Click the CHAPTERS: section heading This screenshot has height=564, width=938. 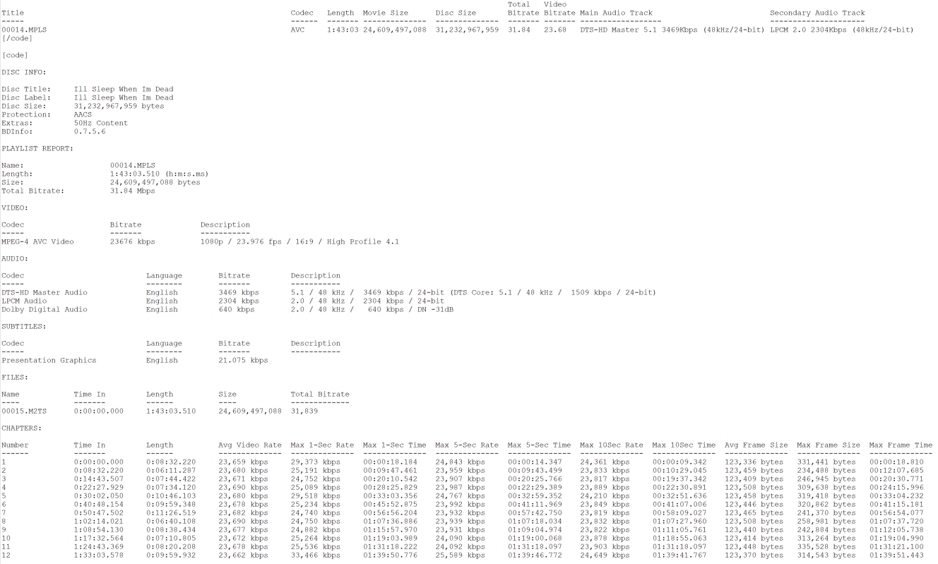tap(21, 428)
